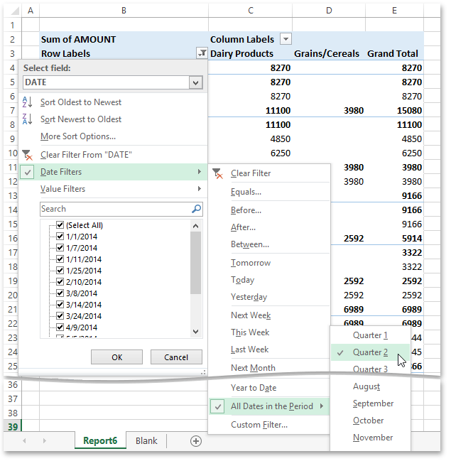Uncheck the 1/7/2014 date

pos(60,248)
